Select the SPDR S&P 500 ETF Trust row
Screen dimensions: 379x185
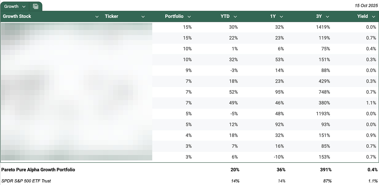pos(26,181)
